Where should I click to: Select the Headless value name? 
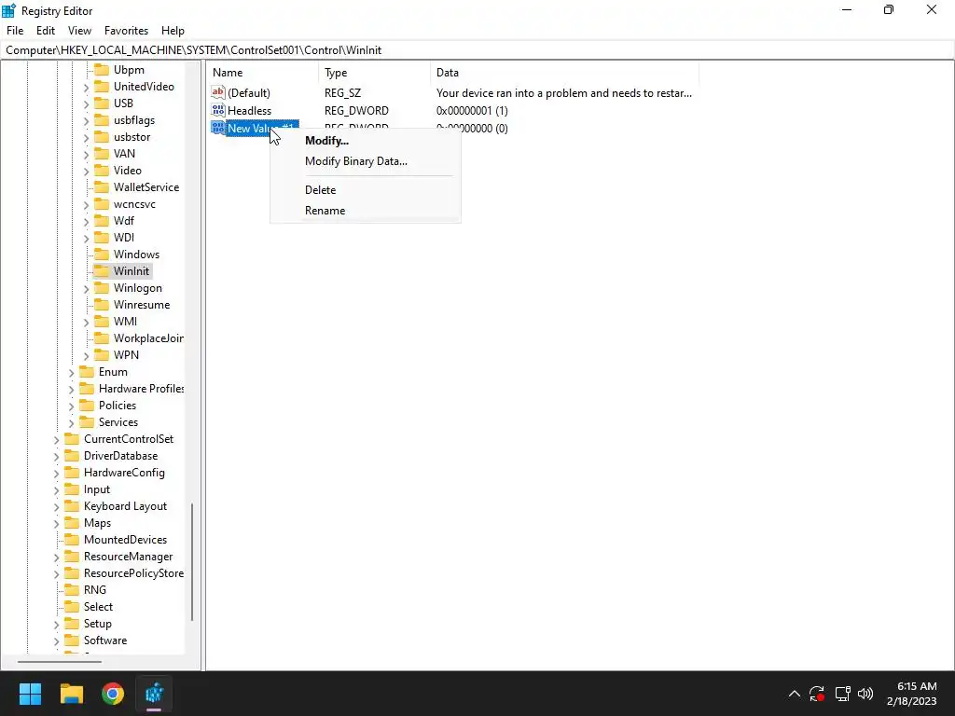pyautogui.click(x=249, y=111)
